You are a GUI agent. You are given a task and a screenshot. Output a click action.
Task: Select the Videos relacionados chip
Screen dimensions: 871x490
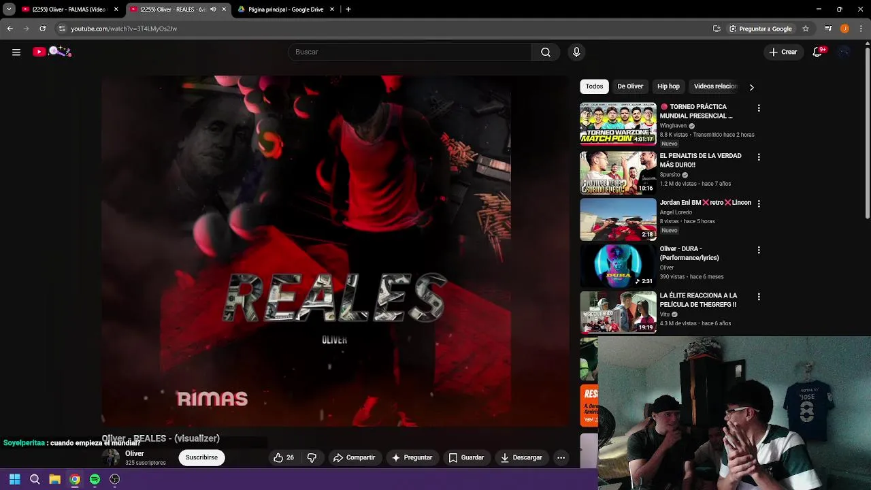coord(715,86)
